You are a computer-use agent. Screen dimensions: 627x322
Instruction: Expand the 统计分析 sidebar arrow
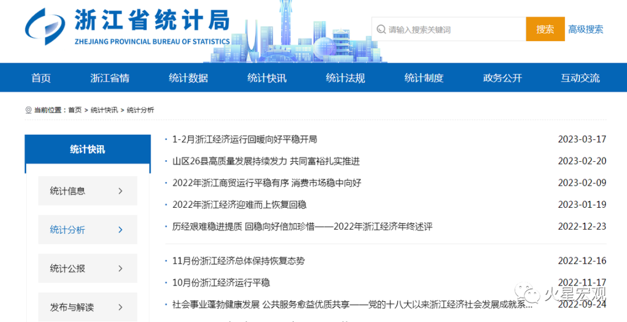point(120,230)
